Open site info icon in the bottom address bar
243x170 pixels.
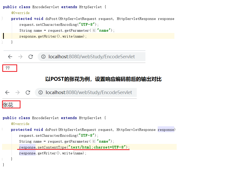[x=40, y=92]
